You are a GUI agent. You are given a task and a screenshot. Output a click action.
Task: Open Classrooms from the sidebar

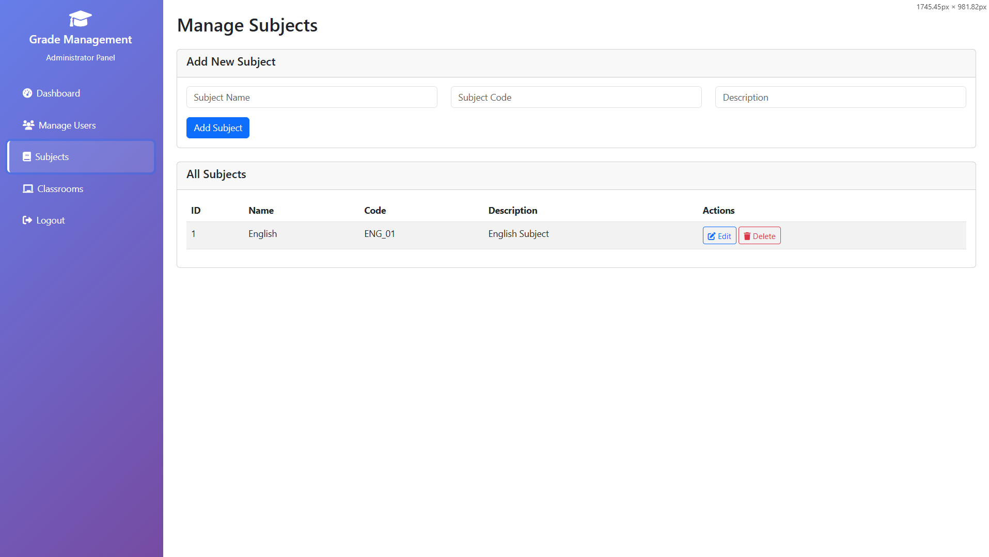(x=60, y=189)
